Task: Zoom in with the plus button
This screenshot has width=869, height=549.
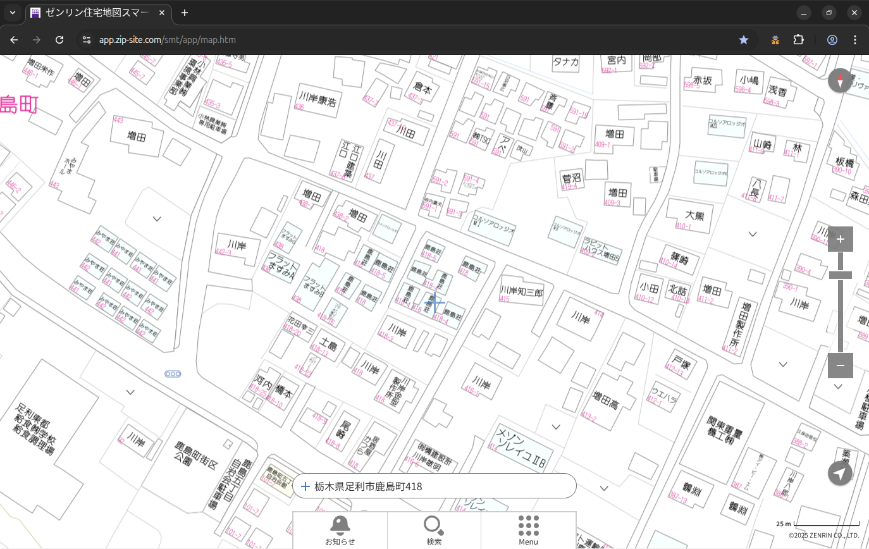Action: pos(840,239)
